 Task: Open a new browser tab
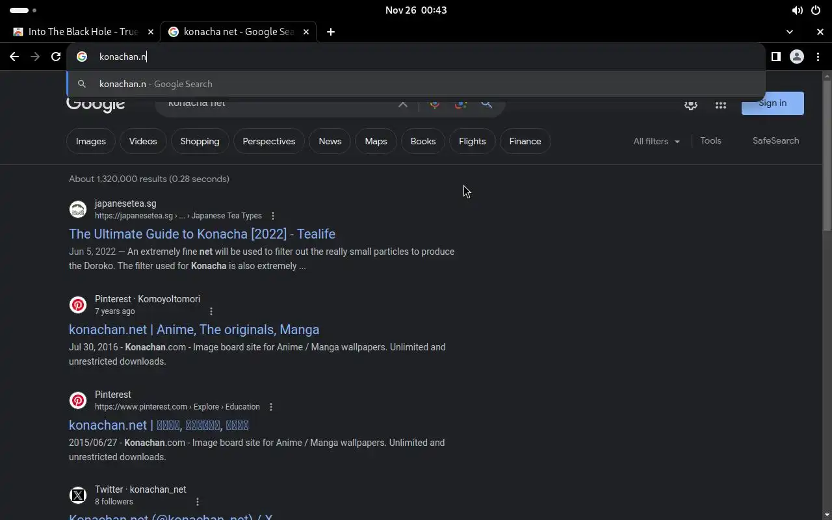coord(331,32)
